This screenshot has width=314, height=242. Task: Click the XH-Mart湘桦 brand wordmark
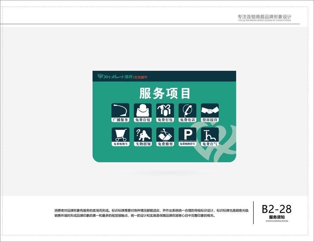click(118, 77)
